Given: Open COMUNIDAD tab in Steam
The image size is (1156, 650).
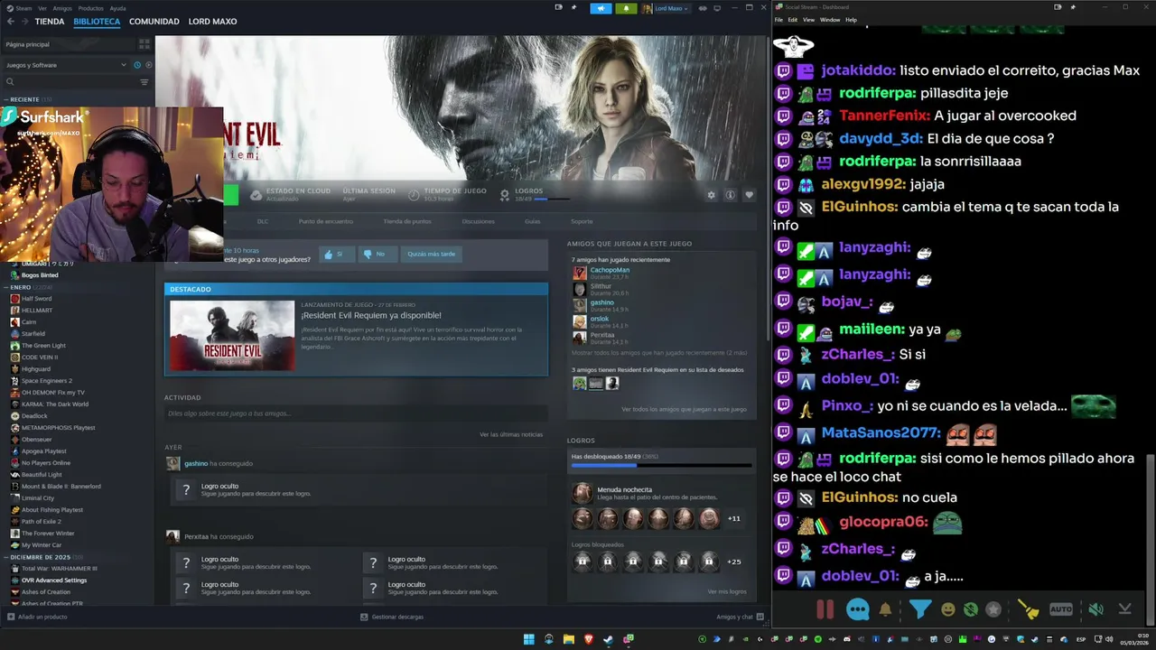Looking at the screenshot, I should pyautogui.click(x=154, y=22).
